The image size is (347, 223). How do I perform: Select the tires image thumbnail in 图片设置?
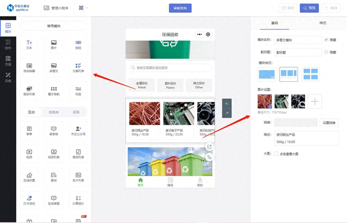tap(298, 101)
